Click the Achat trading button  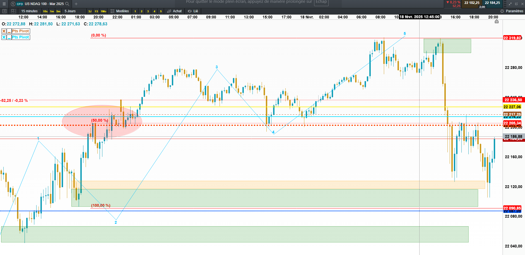[174, 11]
